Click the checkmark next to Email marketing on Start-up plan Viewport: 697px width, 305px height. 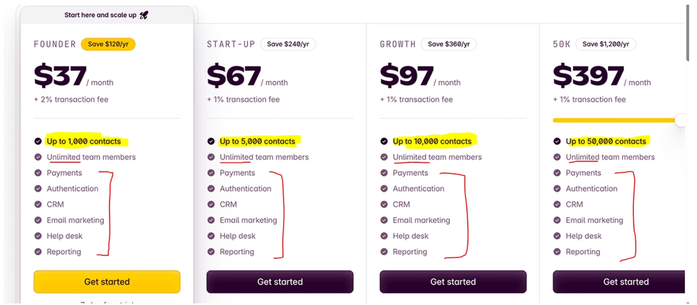tap(210, 220)
